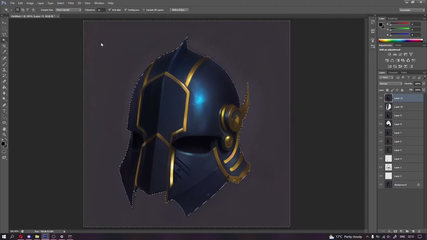
Task: Open the Opacity slider dropdown arrow
Action: 424,84
